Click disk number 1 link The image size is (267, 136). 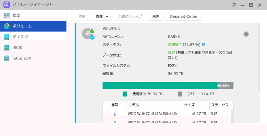pos(115,114)
